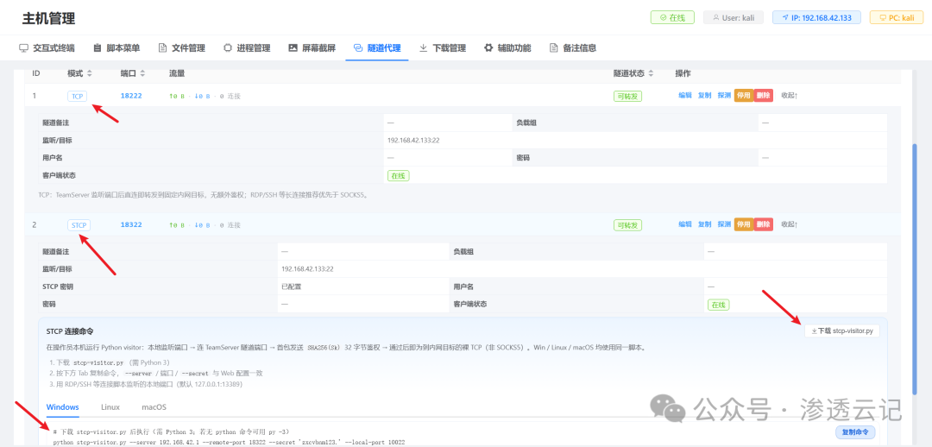
Task: Click the python stcp-visitor.py command line
Action: [x=229, y=443]
